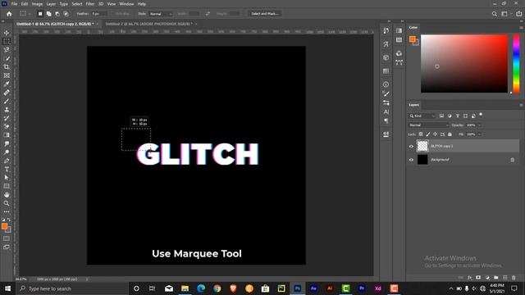Choose Subtract from selection mode

tap(57, 14)
